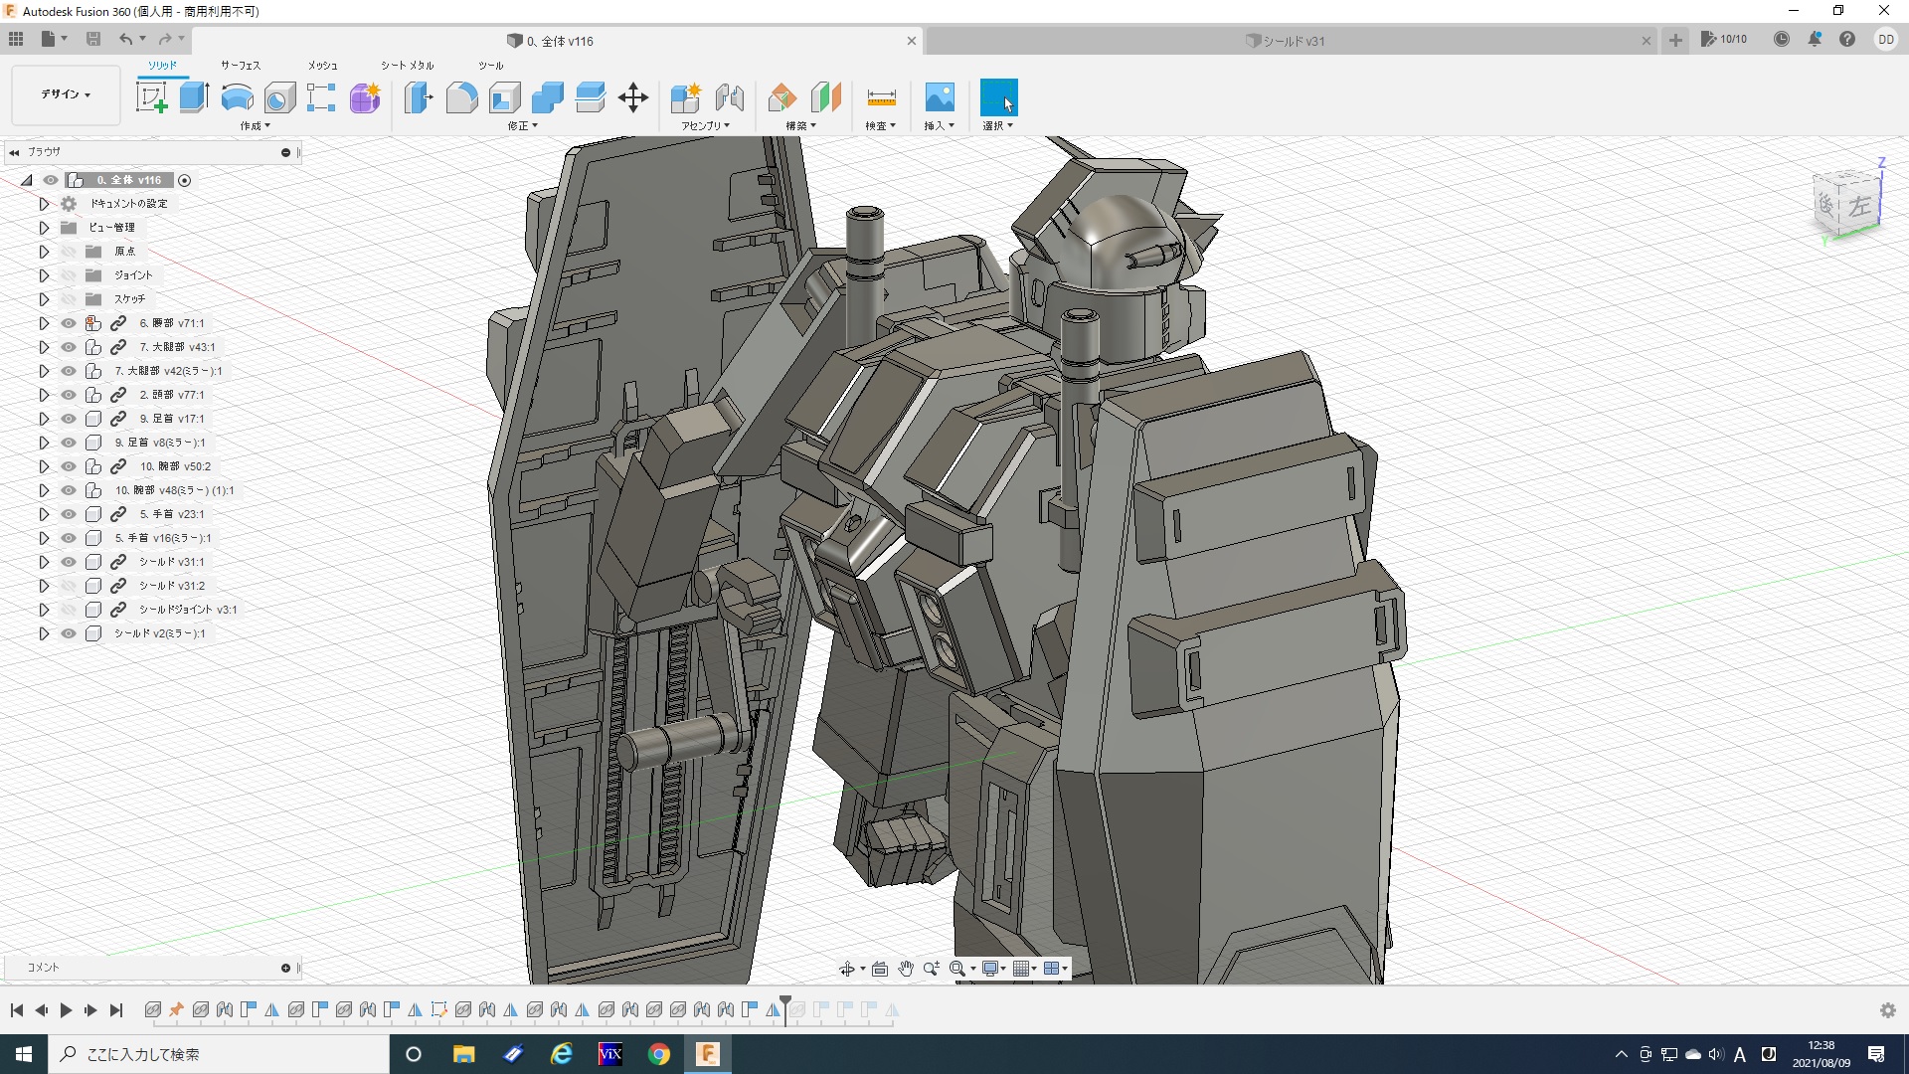1909x1074 pixels.
Task: Select the Create Sketch tool icon
Action: (151, 97)
